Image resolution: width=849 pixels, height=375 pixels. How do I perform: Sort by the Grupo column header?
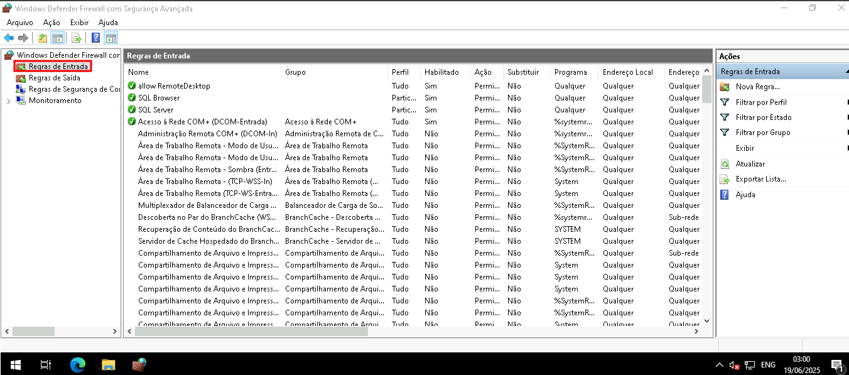click(334, 72)
